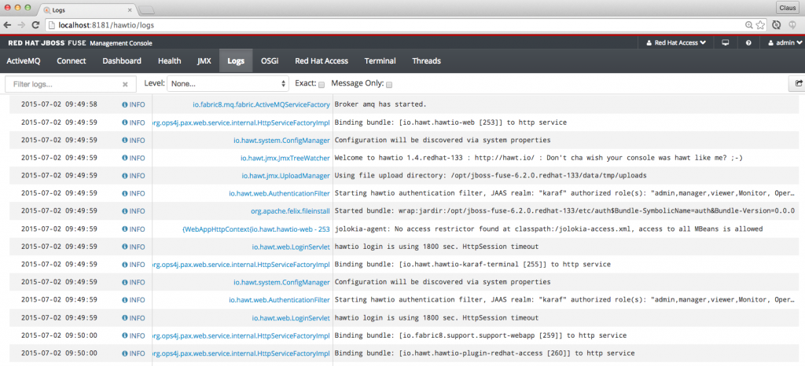Expand the Red Hat Access dropdown in top bar
This screenshot has height=366, width=805.
[x=675, y=43]
